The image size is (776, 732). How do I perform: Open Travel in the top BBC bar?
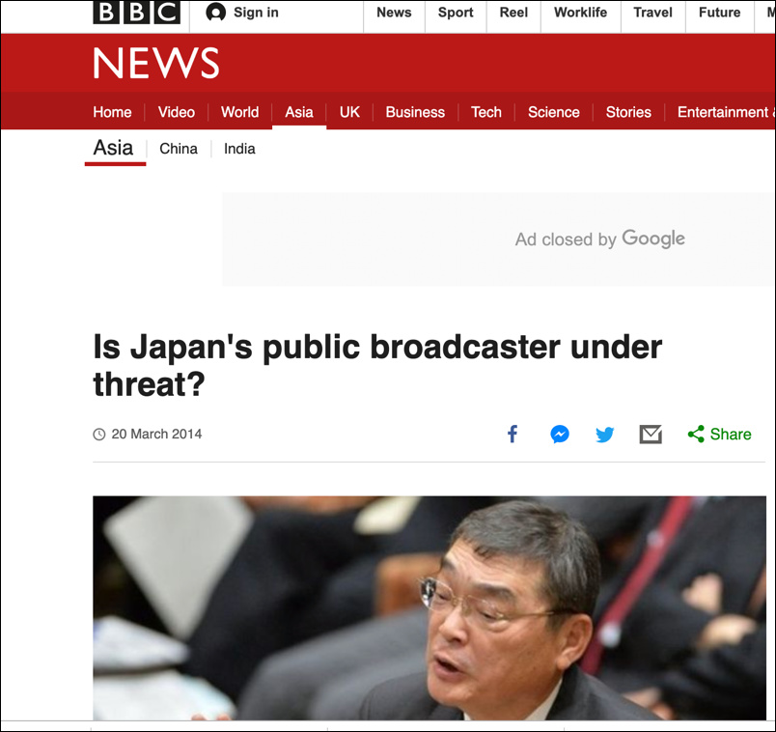point(653,13)
